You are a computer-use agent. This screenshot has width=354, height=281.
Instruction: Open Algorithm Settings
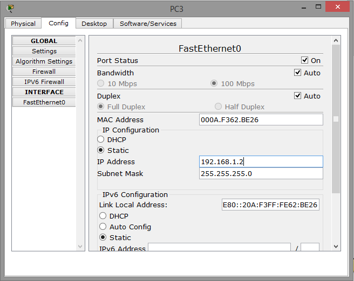(x=44, y=61)
